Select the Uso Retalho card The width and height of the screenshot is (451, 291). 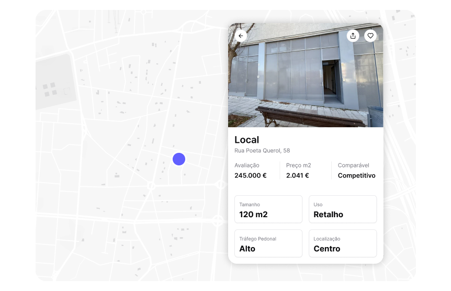[343, 209]
